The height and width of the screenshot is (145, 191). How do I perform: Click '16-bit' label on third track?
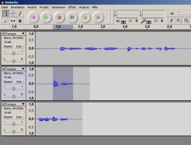7,113
